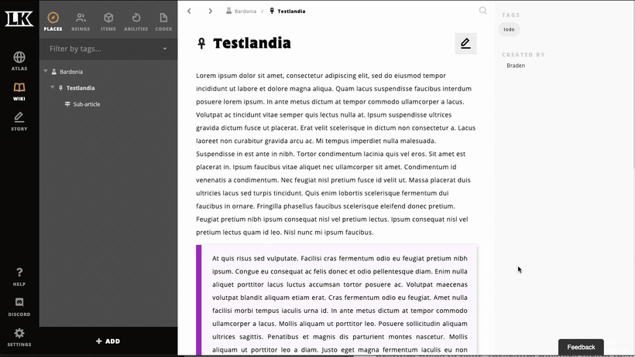Collapse the Testlandia tree node

(52, 87)
